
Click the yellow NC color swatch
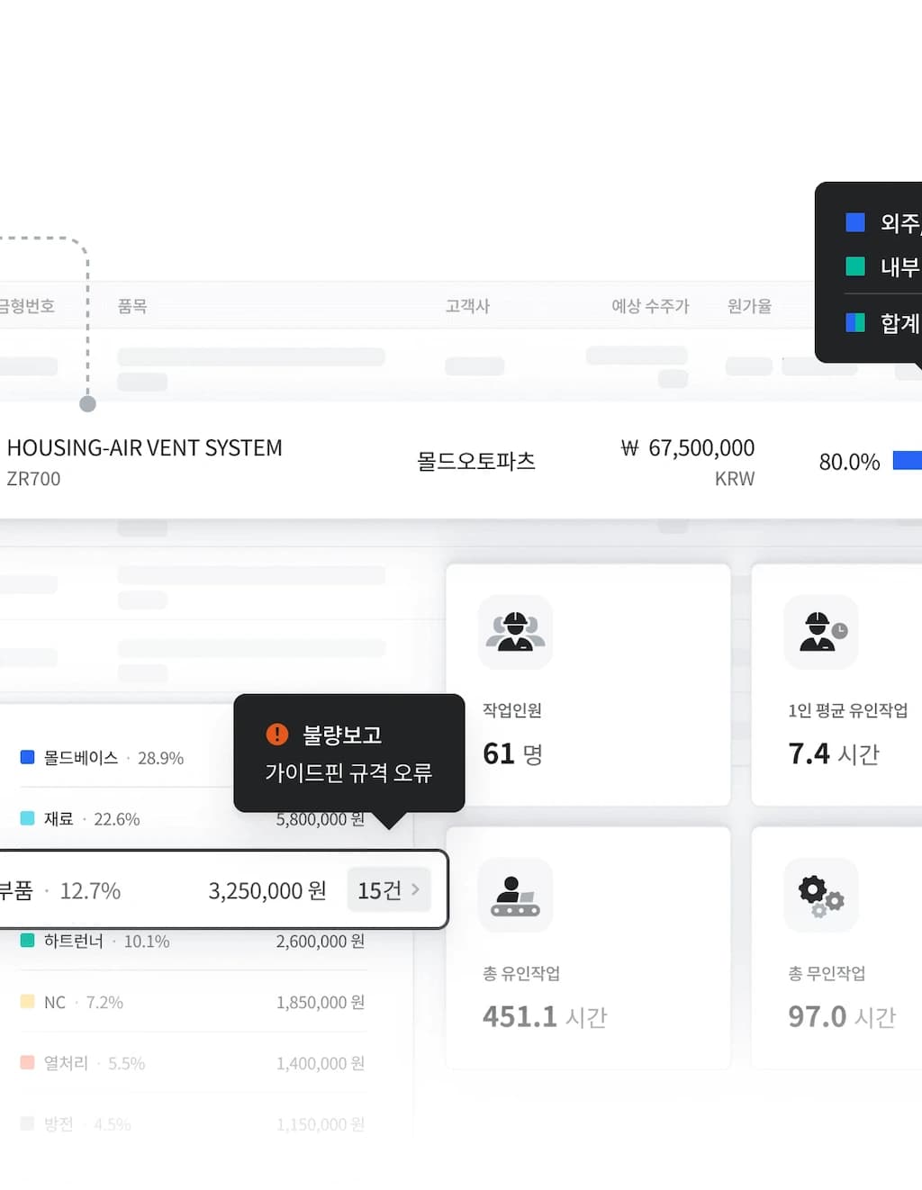[27, 1002]
